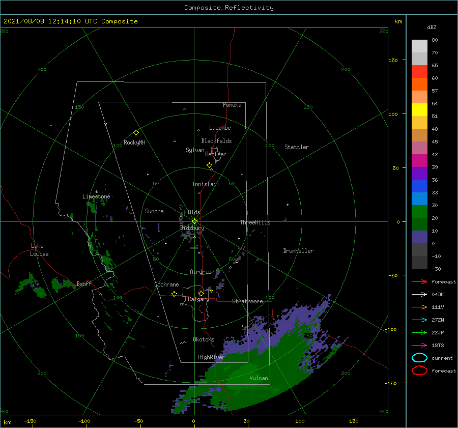Click the white 04DK arrow in the legend
Screen dimensions: 458x428
pyautogui.click(x=419, y=294)
